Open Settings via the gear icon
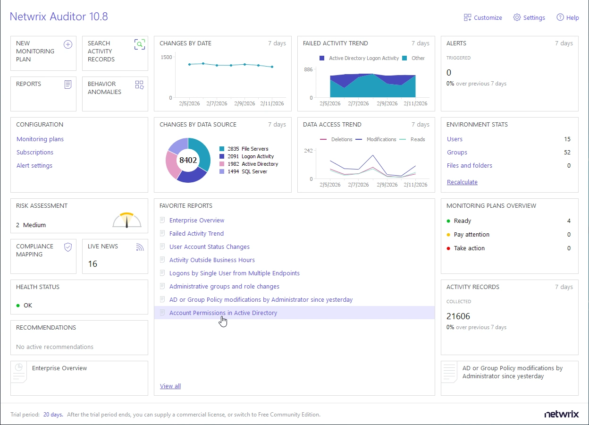The height and width of the screenshot is (425, 589). (x=517, y=17)
